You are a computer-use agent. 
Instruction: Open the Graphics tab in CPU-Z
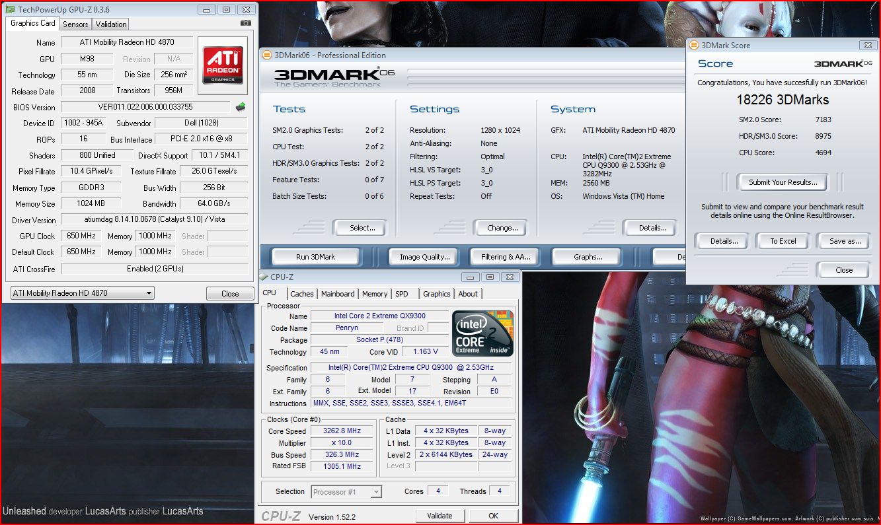437,294
